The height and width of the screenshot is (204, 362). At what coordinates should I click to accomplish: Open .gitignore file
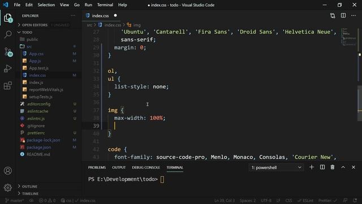tap(36, 126)
